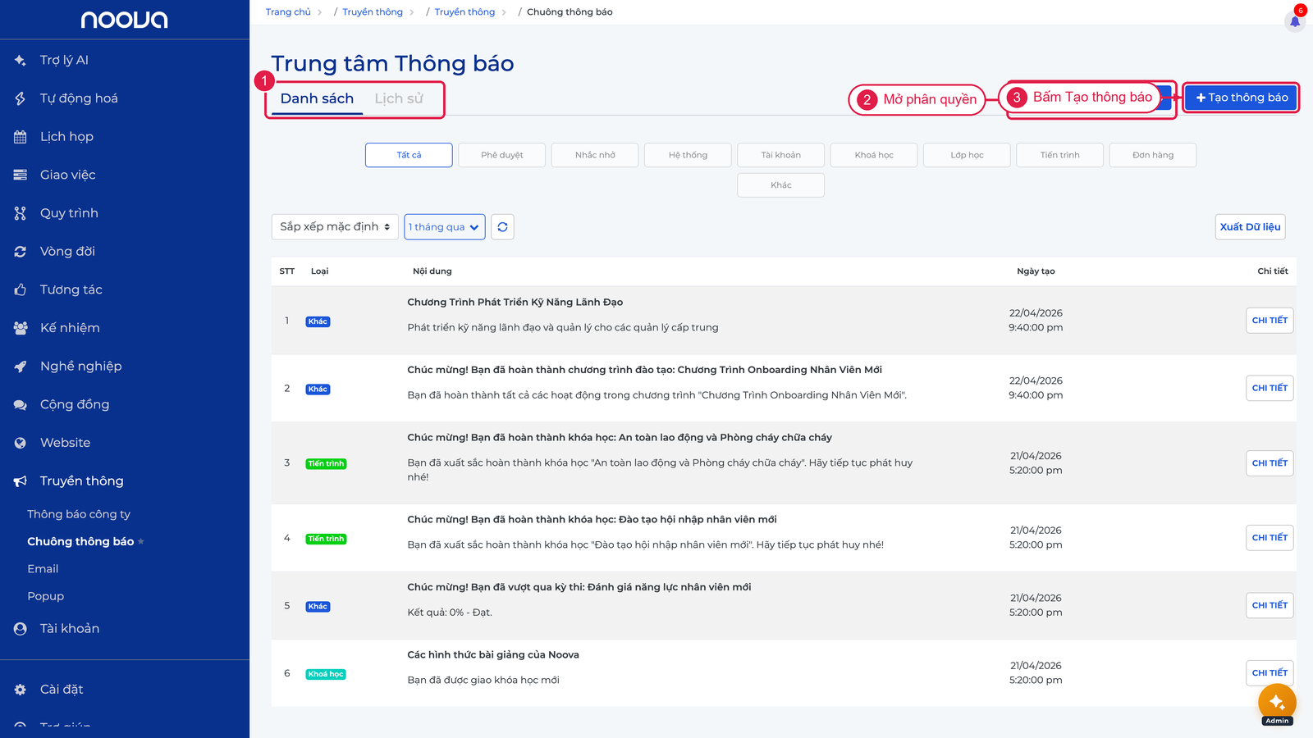1313x738 pixels.
Task: Select the Đơn hàng filter
Action: (1153, 155)
